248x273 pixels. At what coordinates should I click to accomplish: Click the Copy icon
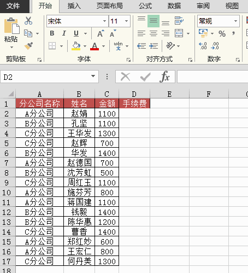[x=28, y=33]
